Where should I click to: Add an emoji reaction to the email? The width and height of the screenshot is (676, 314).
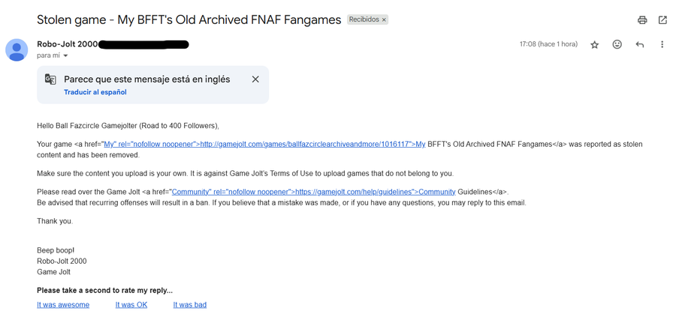point(617,44)
